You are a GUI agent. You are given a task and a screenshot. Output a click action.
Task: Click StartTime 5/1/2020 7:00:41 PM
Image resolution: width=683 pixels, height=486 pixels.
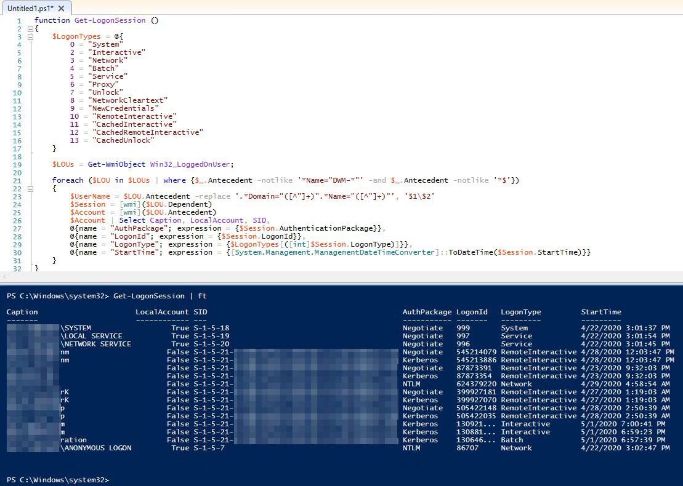coord(623,424)
